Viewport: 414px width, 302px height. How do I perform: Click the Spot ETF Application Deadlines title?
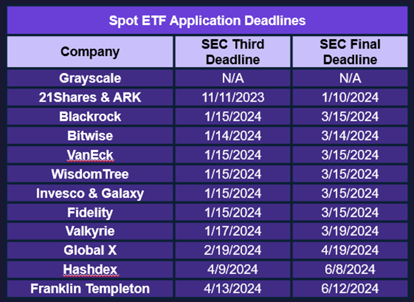[x=207, y=20]
